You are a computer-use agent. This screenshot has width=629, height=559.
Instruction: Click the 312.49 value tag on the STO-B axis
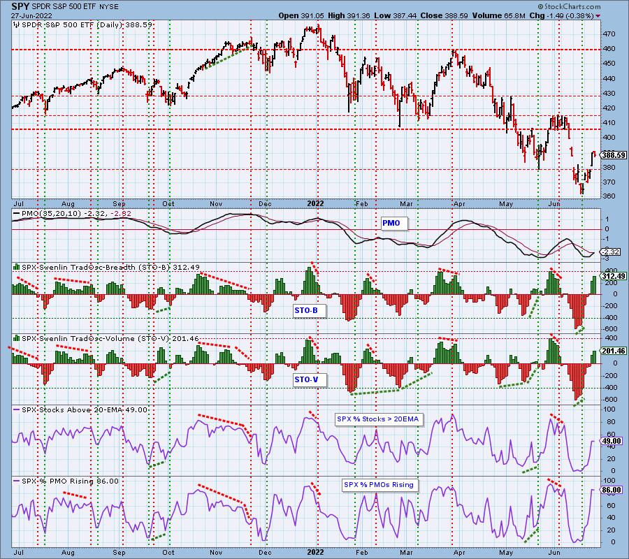(x=614, y=276)
